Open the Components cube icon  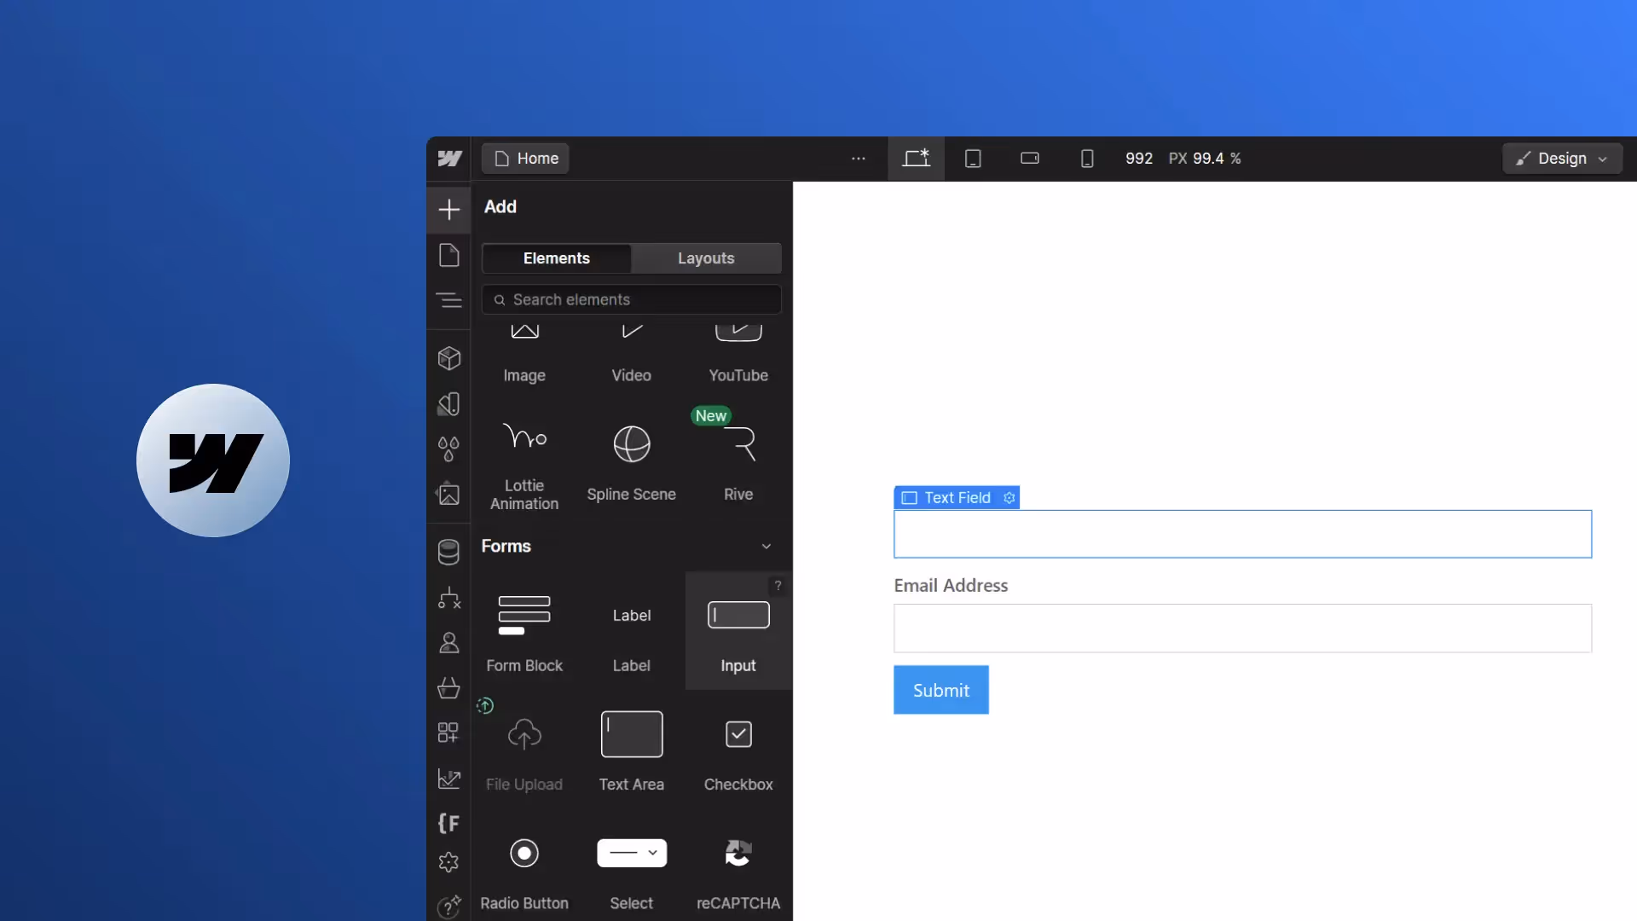pos(448,358)
